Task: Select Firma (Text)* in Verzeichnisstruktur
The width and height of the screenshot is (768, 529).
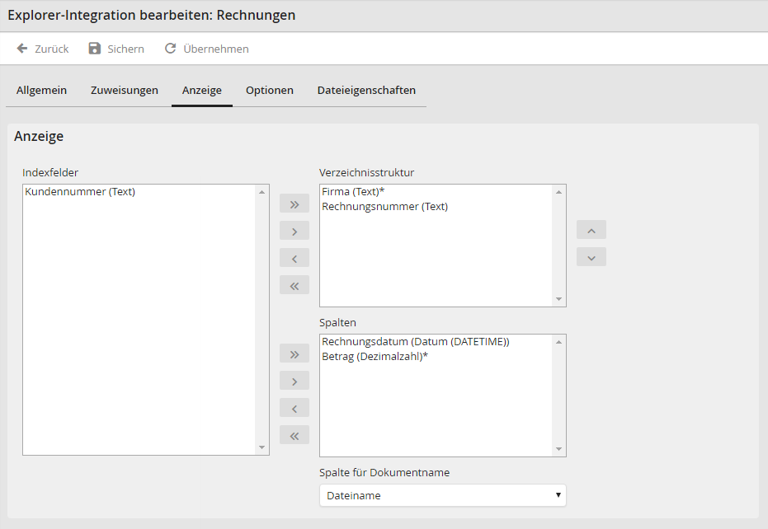Action: [354, 192]
